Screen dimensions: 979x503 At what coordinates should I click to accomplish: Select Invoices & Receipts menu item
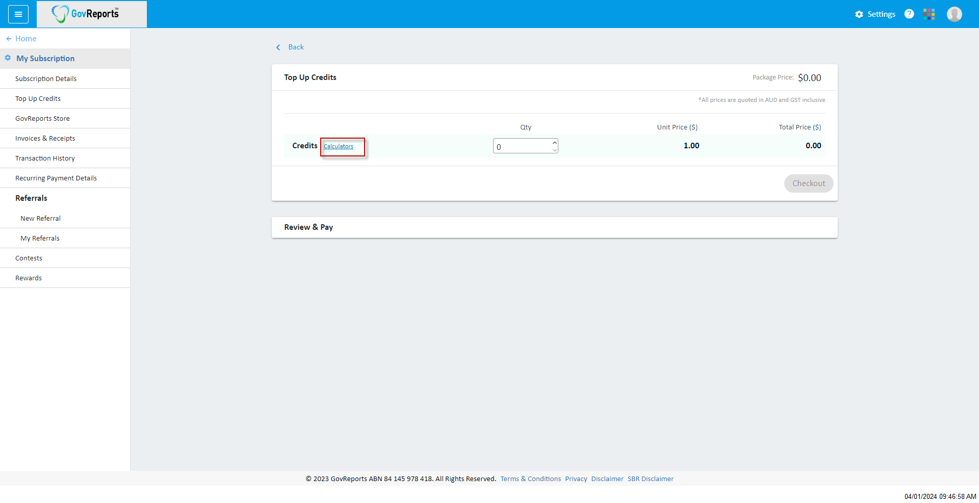tap(45, 139)
